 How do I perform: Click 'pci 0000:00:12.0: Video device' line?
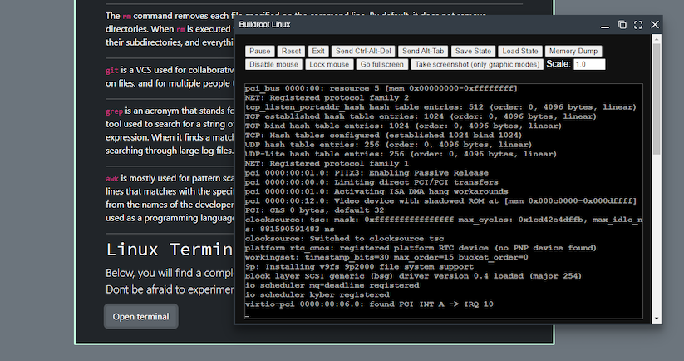440,200
